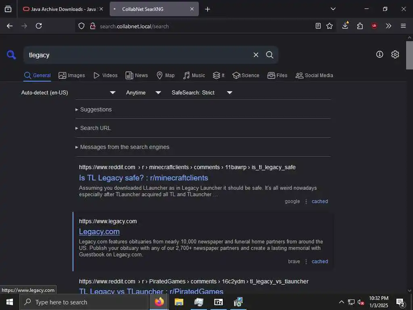Open the shield tracking protection icon
This screenshot has width=413, height=310.
81,26
